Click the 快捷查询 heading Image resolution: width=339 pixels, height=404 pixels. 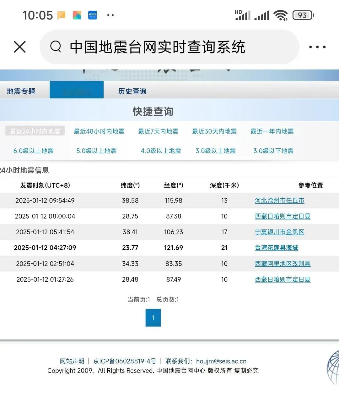tap(153, 111)
